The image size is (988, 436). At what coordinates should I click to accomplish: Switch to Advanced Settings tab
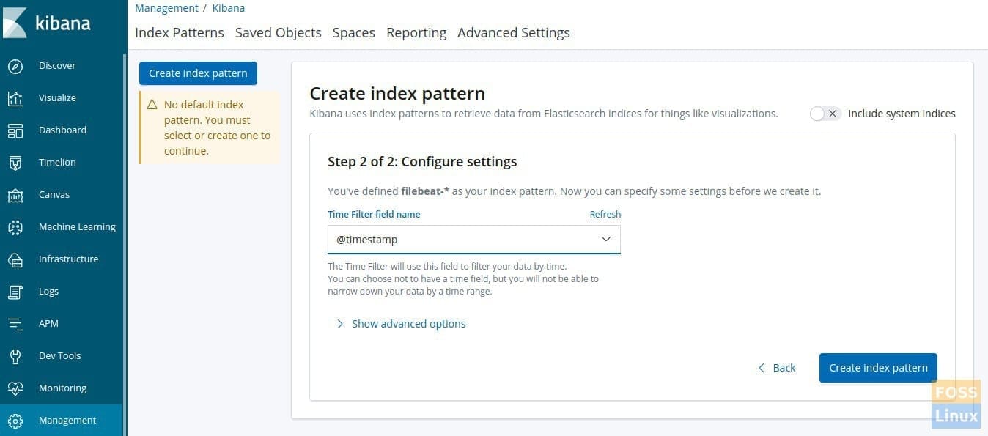click(514, 32)
